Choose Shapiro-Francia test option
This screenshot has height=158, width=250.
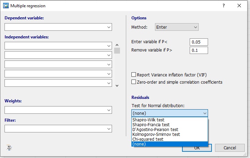click(x=151, y=125)
